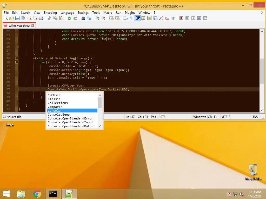Choose Console.OpenStandardInput autocomplete entry
The height and width of the screenshot is (199, 266).
point(72,122)
